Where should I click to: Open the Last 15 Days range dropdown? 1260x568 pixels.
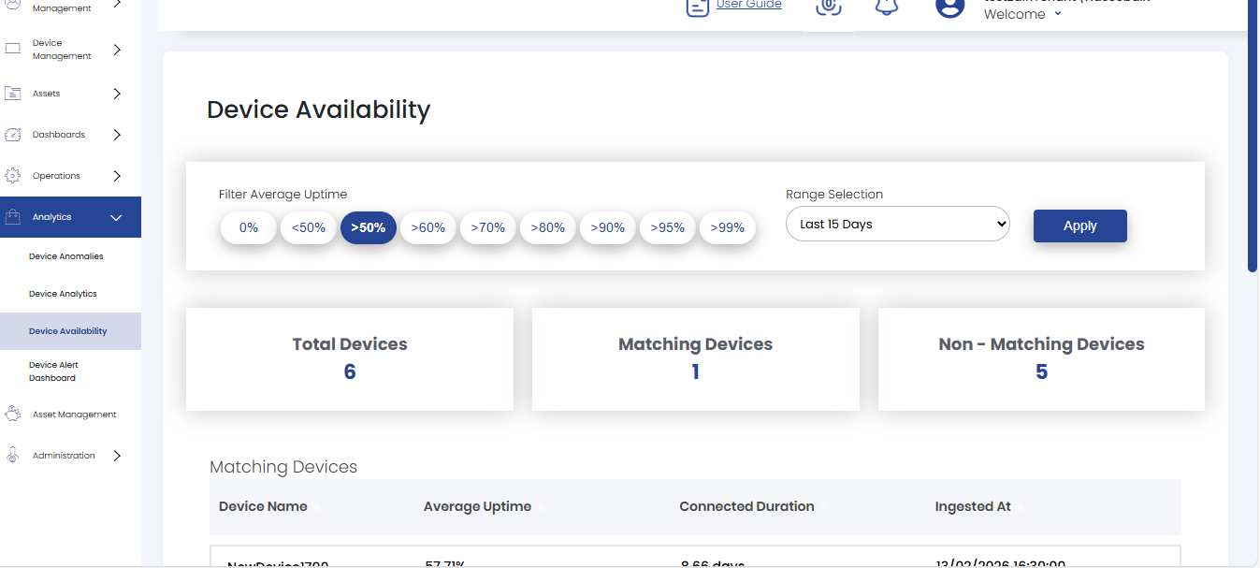[x=898, y=224]
